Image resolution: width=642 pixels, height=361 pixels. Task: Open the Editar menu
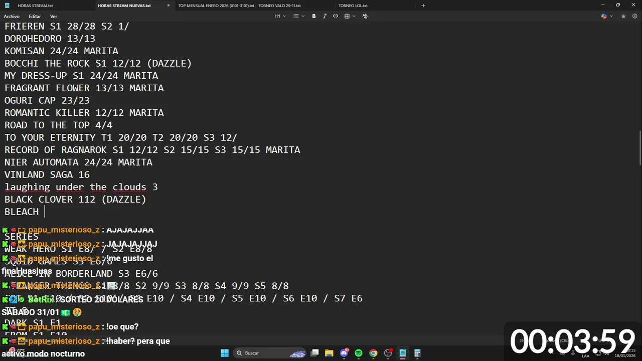click(35, 16)
